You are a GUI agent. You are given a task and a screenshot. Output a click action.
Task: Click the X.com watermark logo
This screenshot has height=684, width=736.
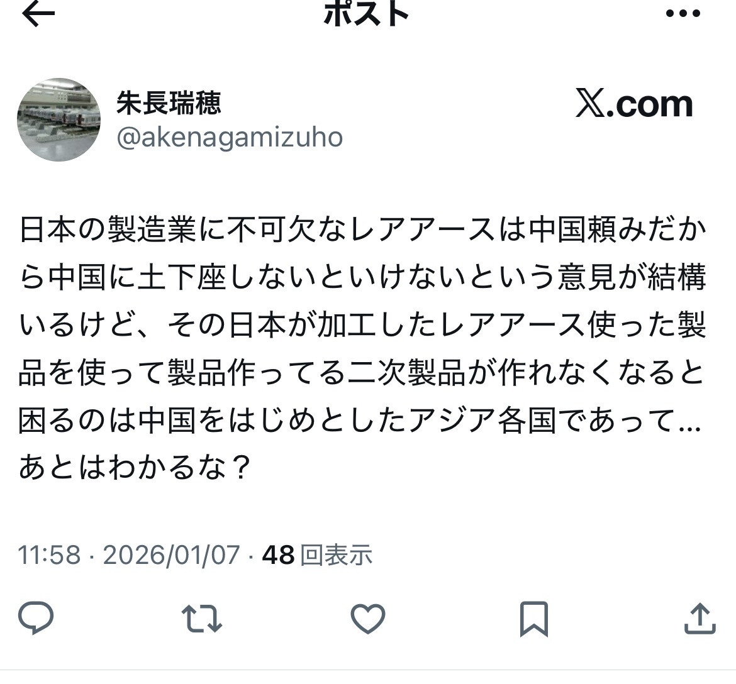tap(634, 104)
